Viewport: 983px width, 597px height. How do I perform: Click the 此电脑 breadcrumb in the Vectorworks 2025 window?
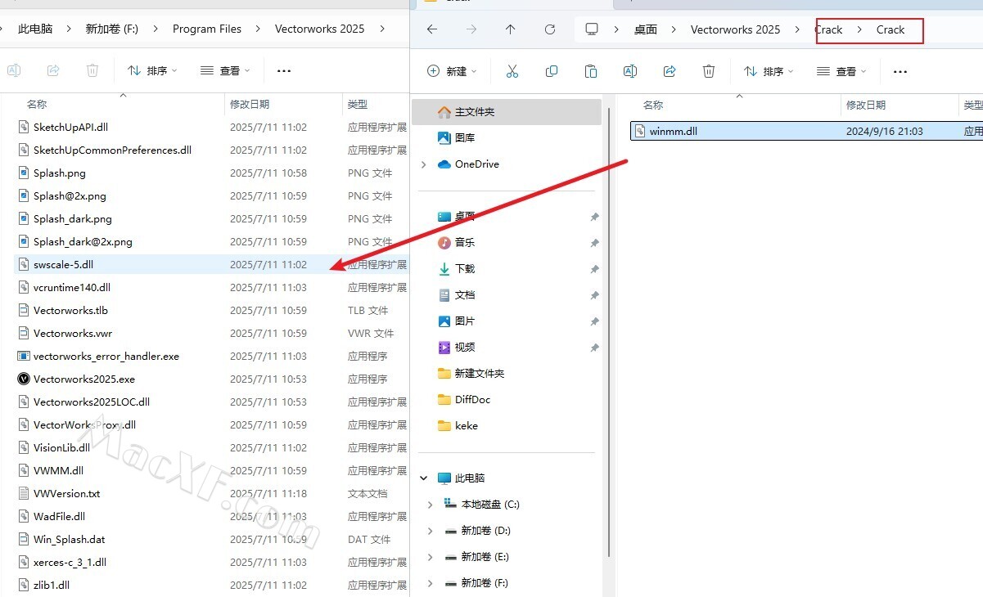click(x=35, y=29)
